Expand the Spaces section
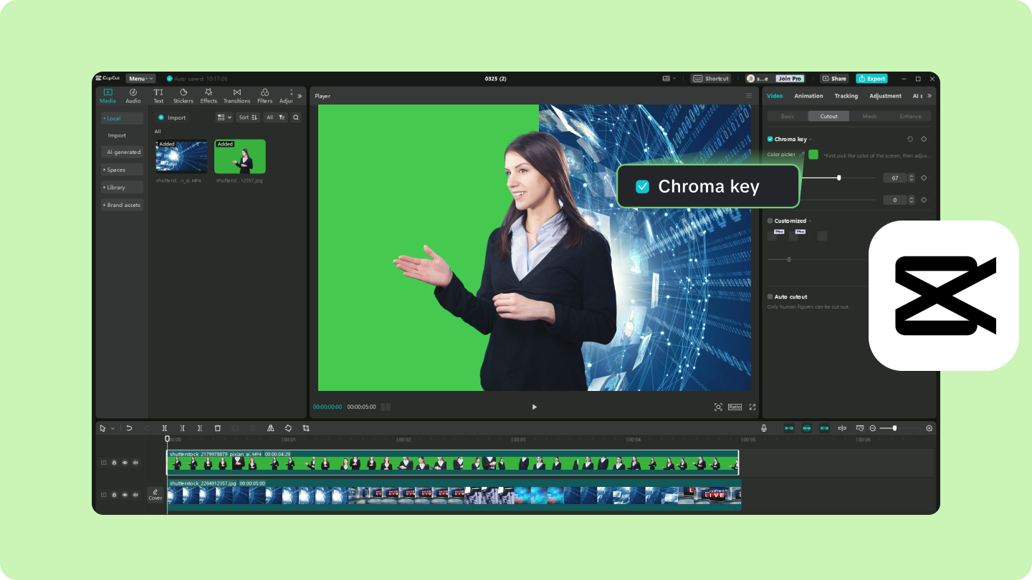Screen dimensions: 1032x580 123,170
